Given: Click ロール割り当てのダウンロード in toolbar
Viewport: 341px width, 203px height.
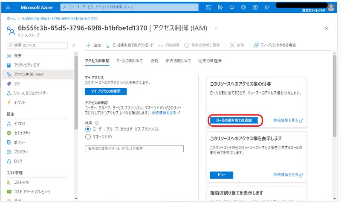Looking at the screenshot, I should tap(130, 45).
